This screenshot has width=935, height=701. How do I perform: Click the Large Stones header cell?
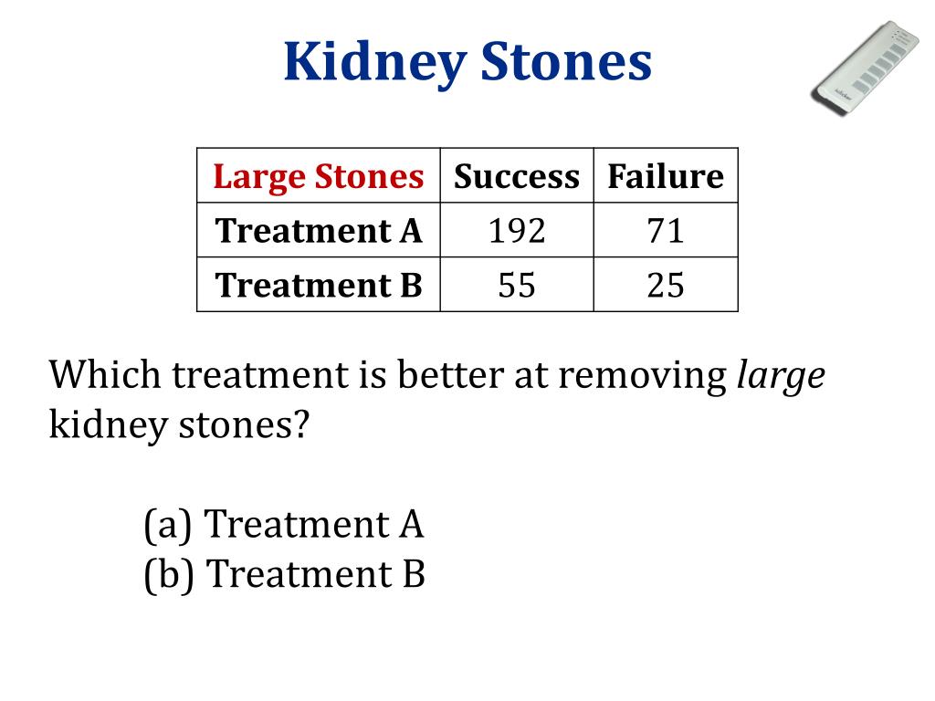click(x=319, y=176)
